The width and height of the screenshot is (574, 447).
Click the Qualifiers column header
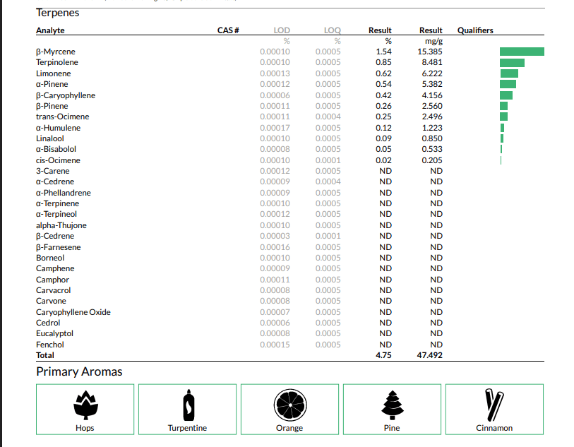pyautogui.click(x=475, y=30)
